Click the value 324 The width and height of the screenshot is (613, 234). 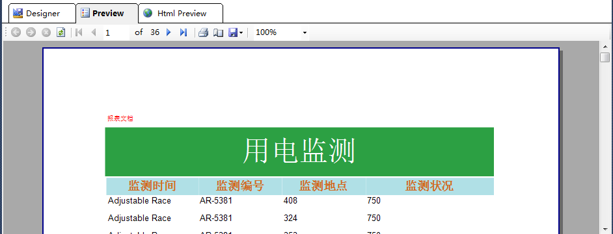click(x=290, y=218)
